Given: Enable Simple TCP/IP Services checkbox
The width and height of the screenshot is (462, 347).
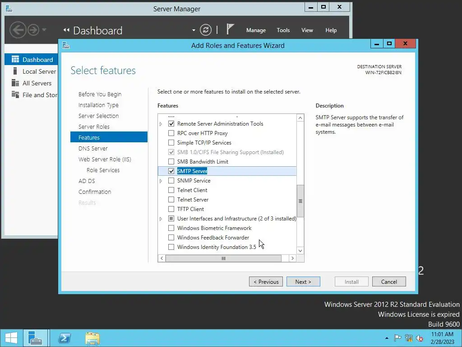Looking at the screenshot, I should (171, 142).
